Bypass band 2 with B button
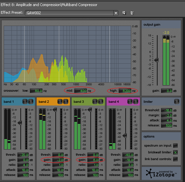 point(66,101)
